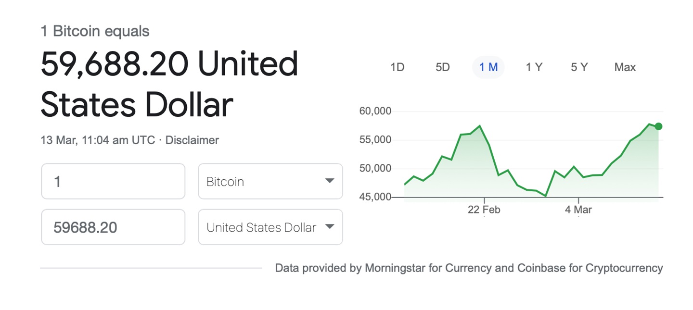
Task: Click the 4 Mar date marker
Action: tap(578, 210)
